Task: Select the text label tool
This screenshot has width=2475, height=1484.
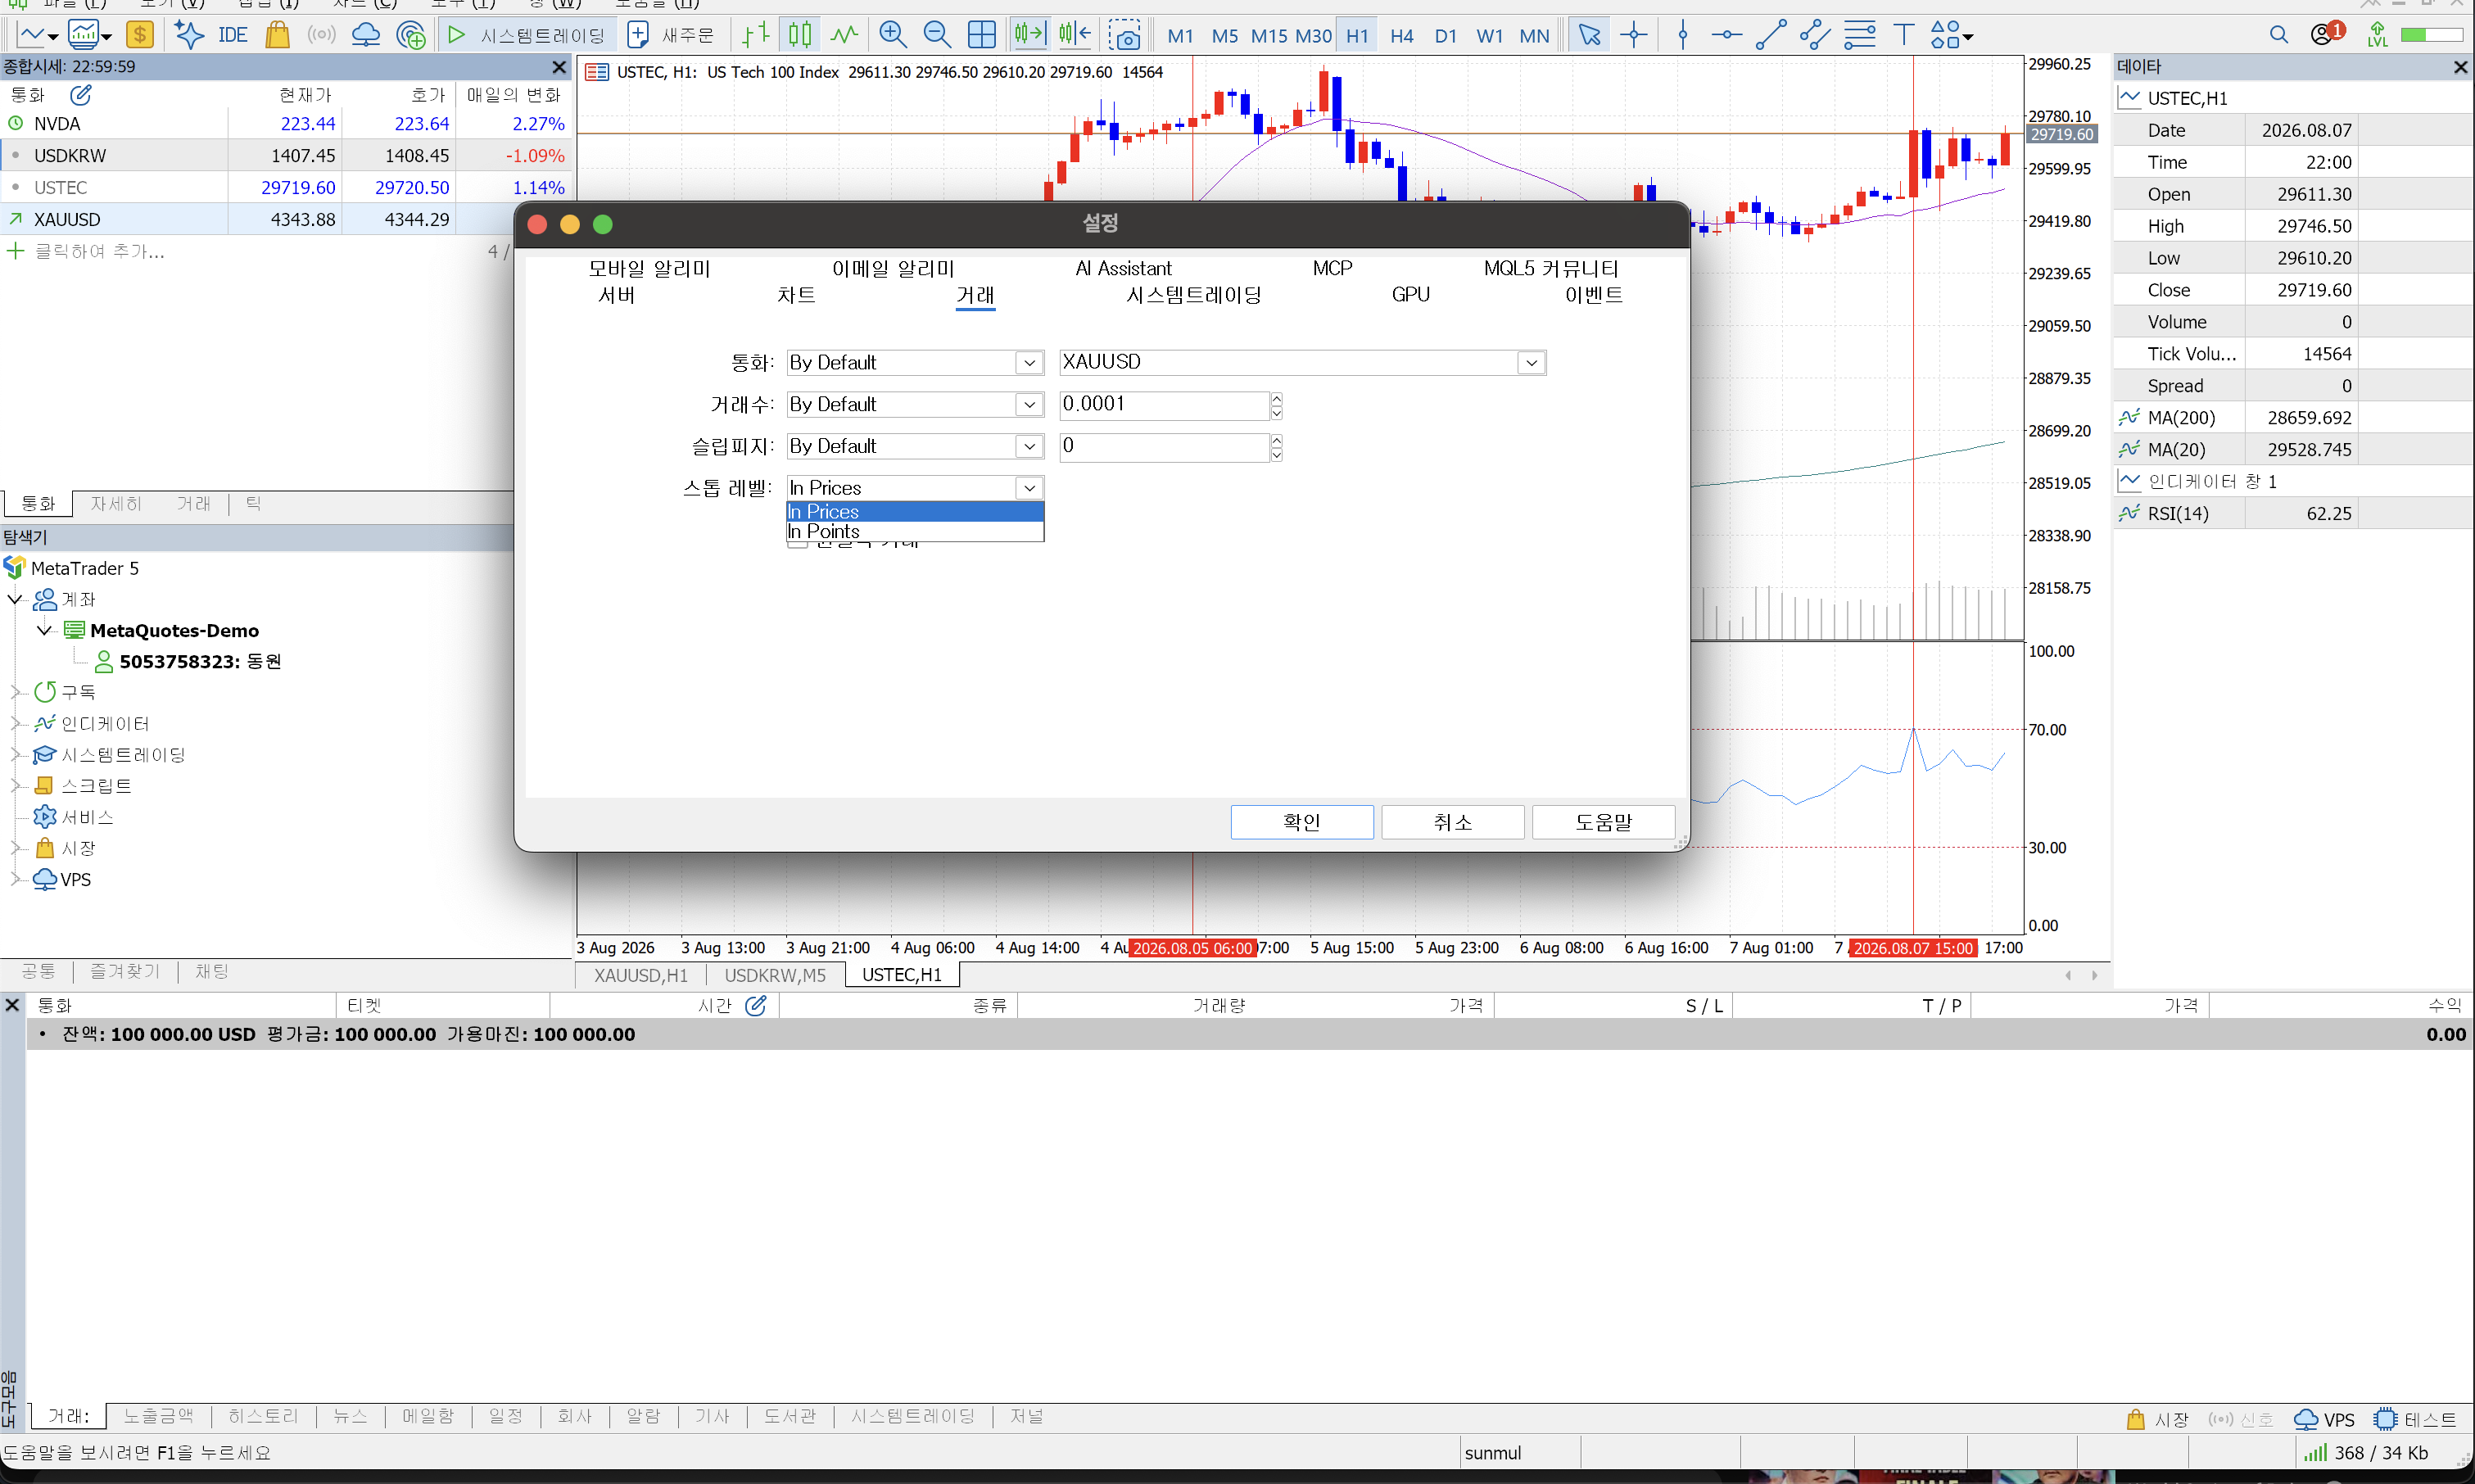Action: (1904, 35)
